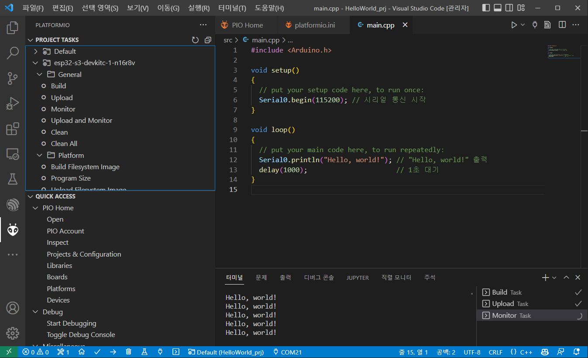Click PlatformIO Serial Monitor plug in status bar
588x358 pixels.
coord(160,352)
